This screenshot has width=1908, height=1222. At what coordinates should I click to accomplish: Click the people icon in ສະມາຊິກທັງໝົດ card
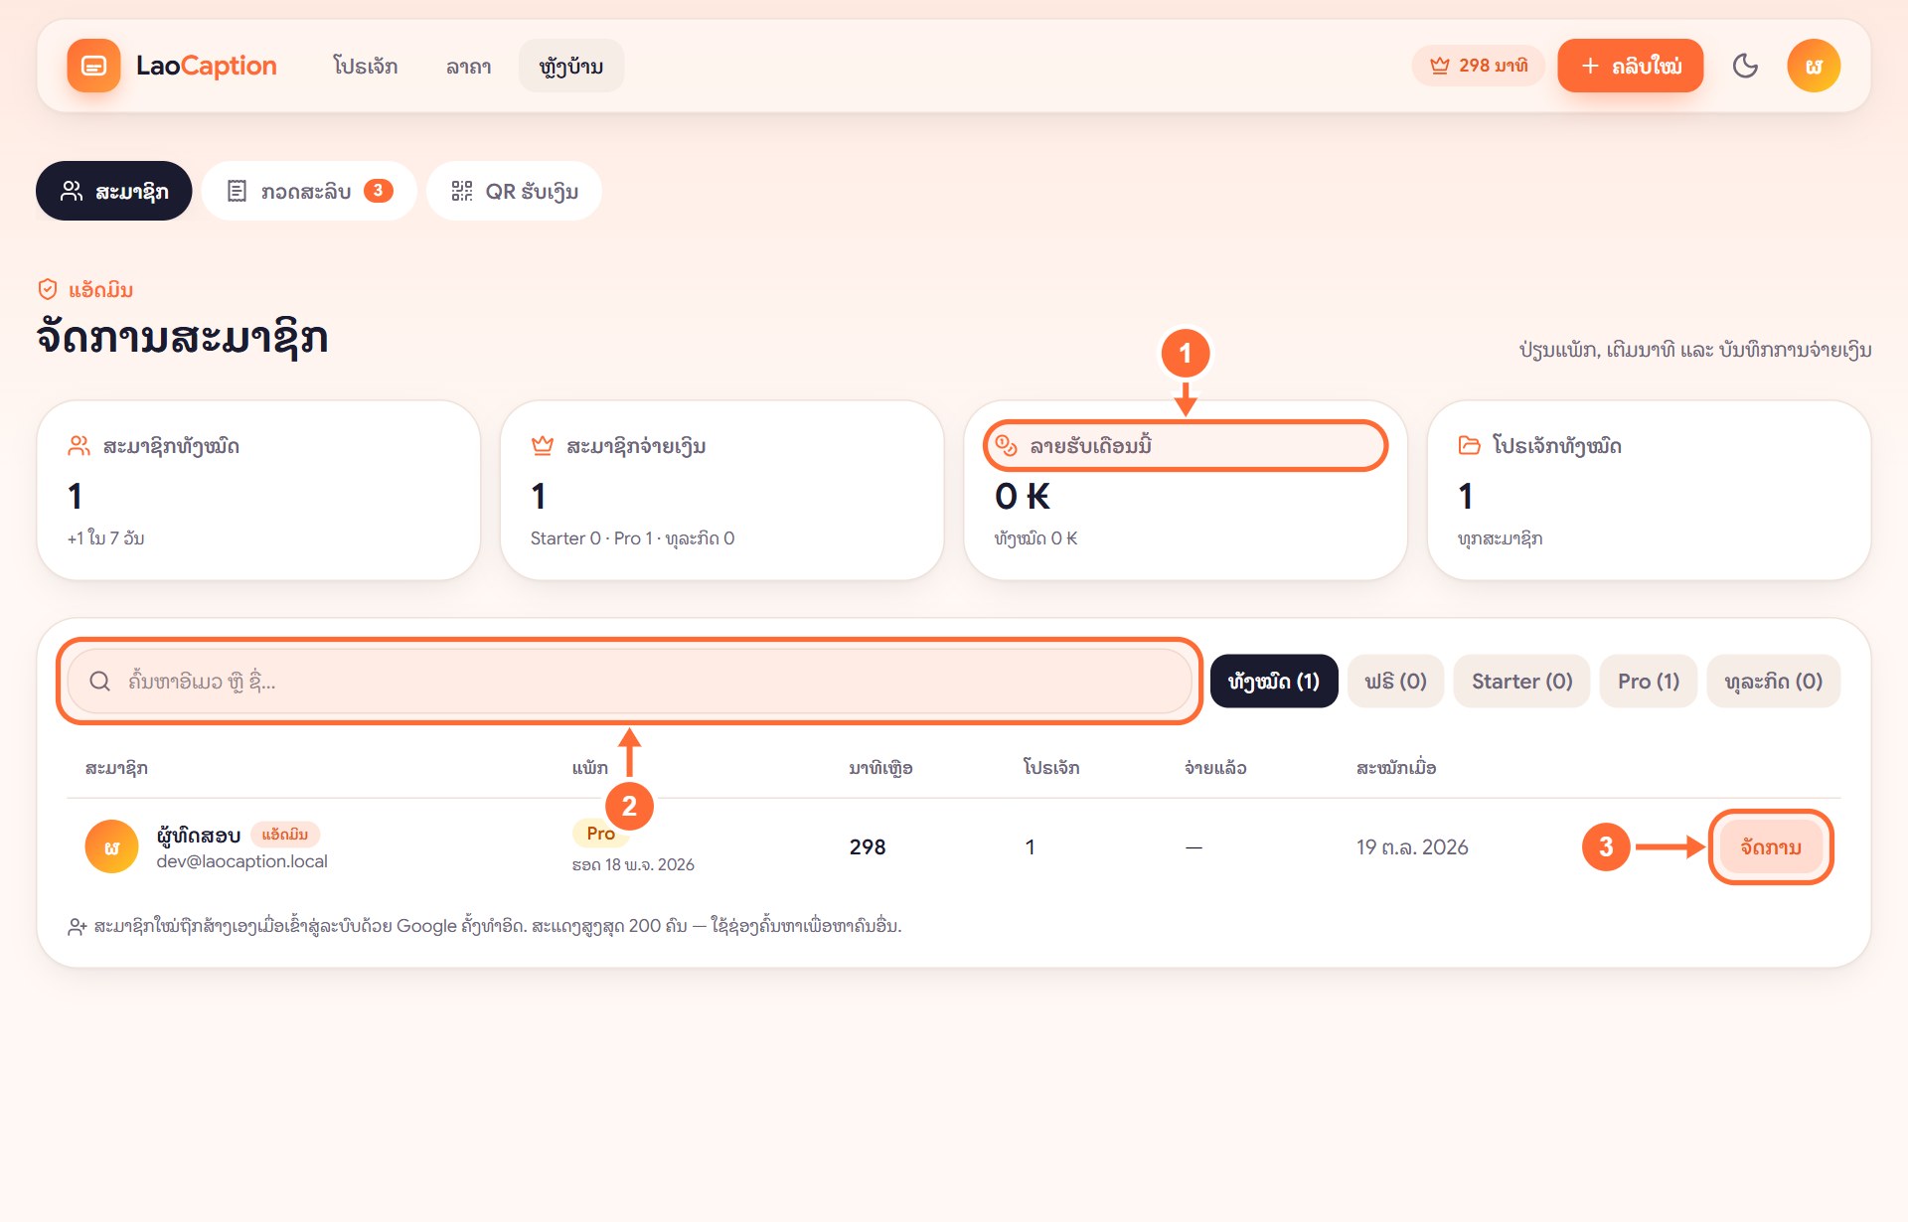coord(79,446)
